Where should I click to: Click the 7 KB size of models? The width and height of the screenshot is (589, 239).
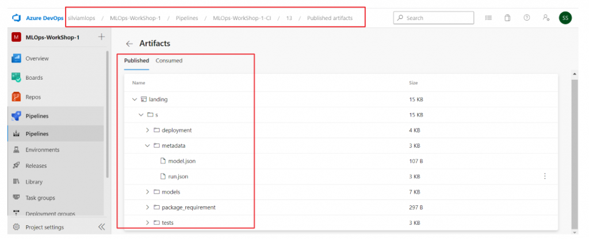point(414,192)
